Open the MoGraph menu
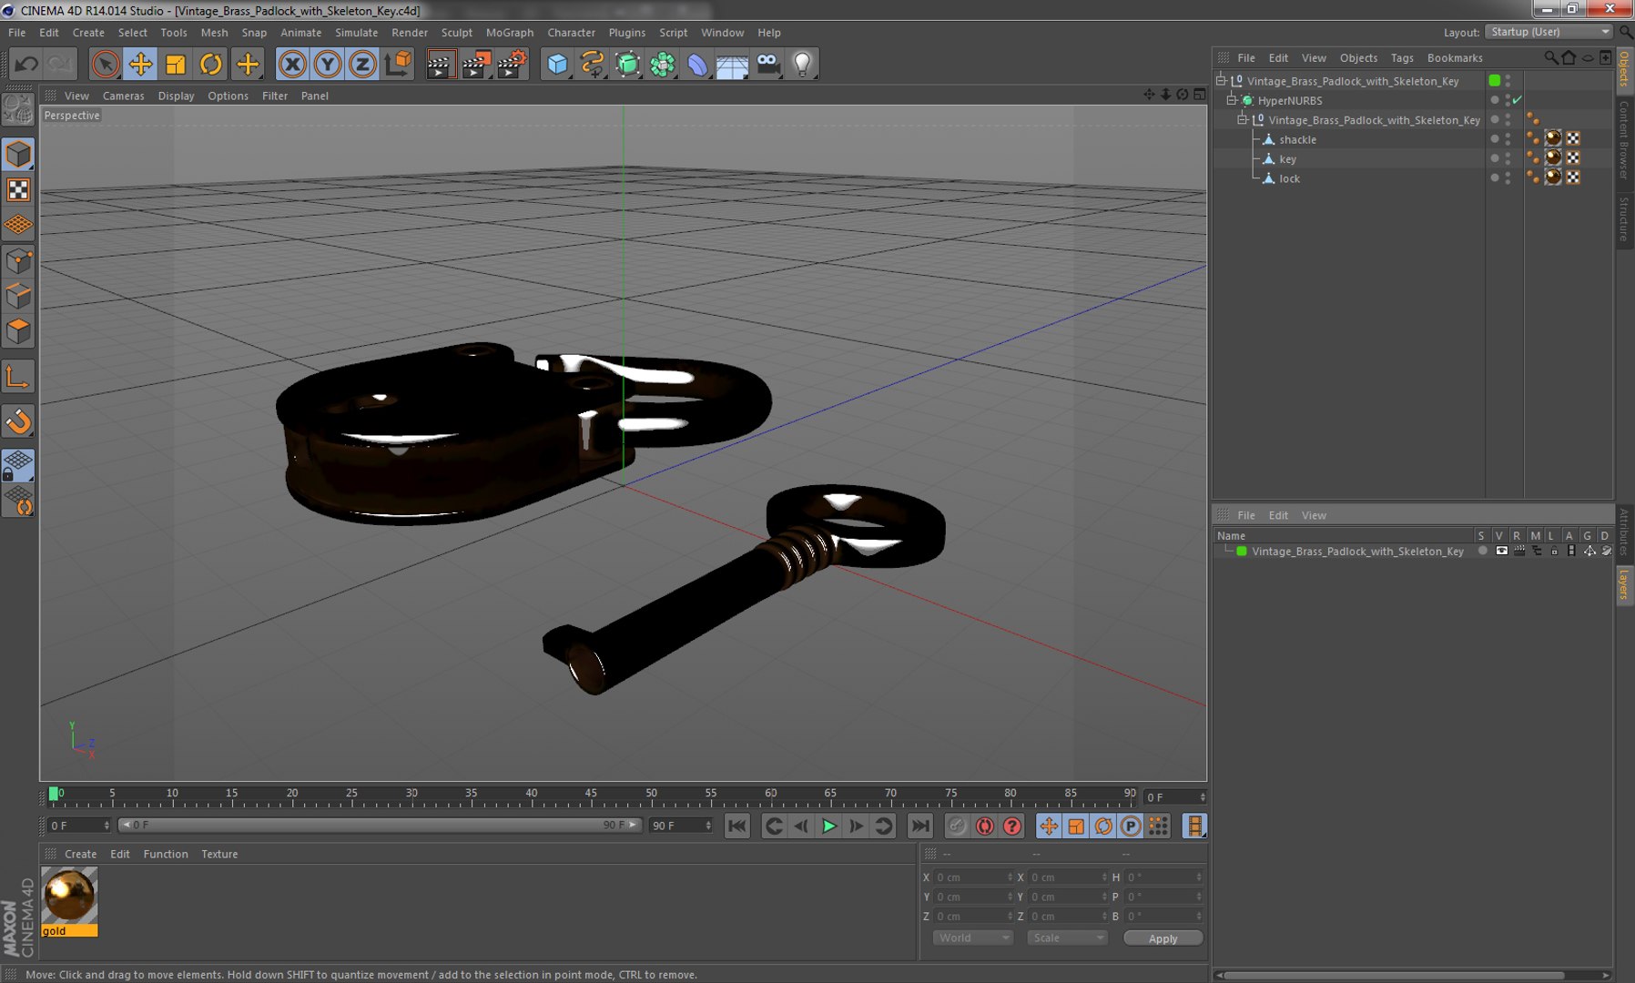Viewport: 1635px width, 983px height. click(x=509, y=33)
